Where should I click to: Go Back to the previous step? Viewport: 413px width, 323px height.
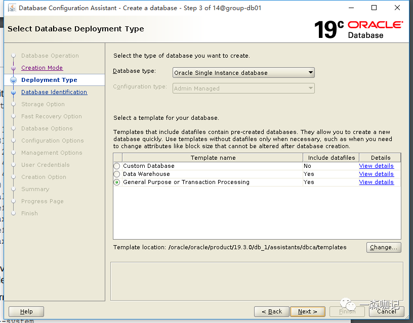272,311
